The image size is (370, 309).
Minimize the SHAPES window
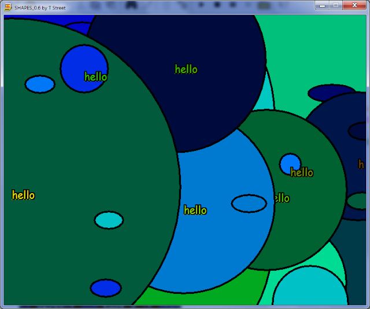coord(323,6)
